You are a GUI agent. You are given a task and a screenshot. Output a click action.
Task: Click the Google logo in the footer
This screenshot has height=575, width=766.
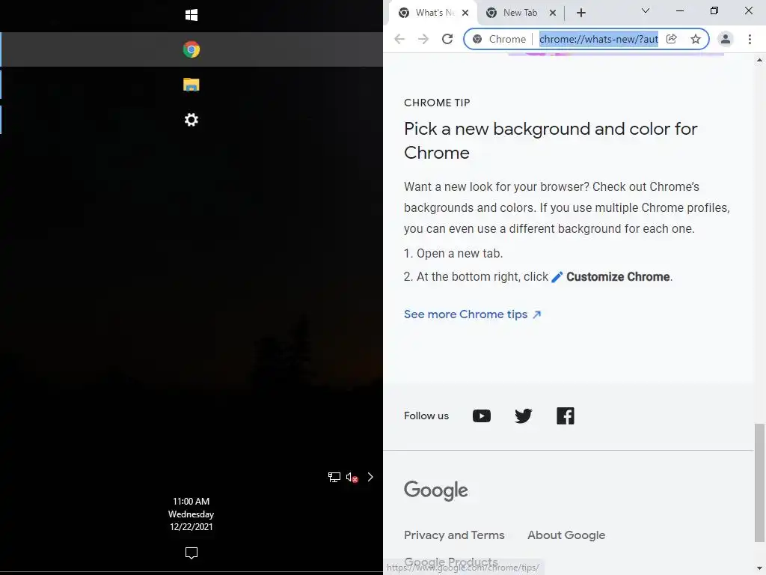point(436,490)
